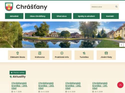Click the village pond banner image
Screen dimensions: 125x93
62,35
